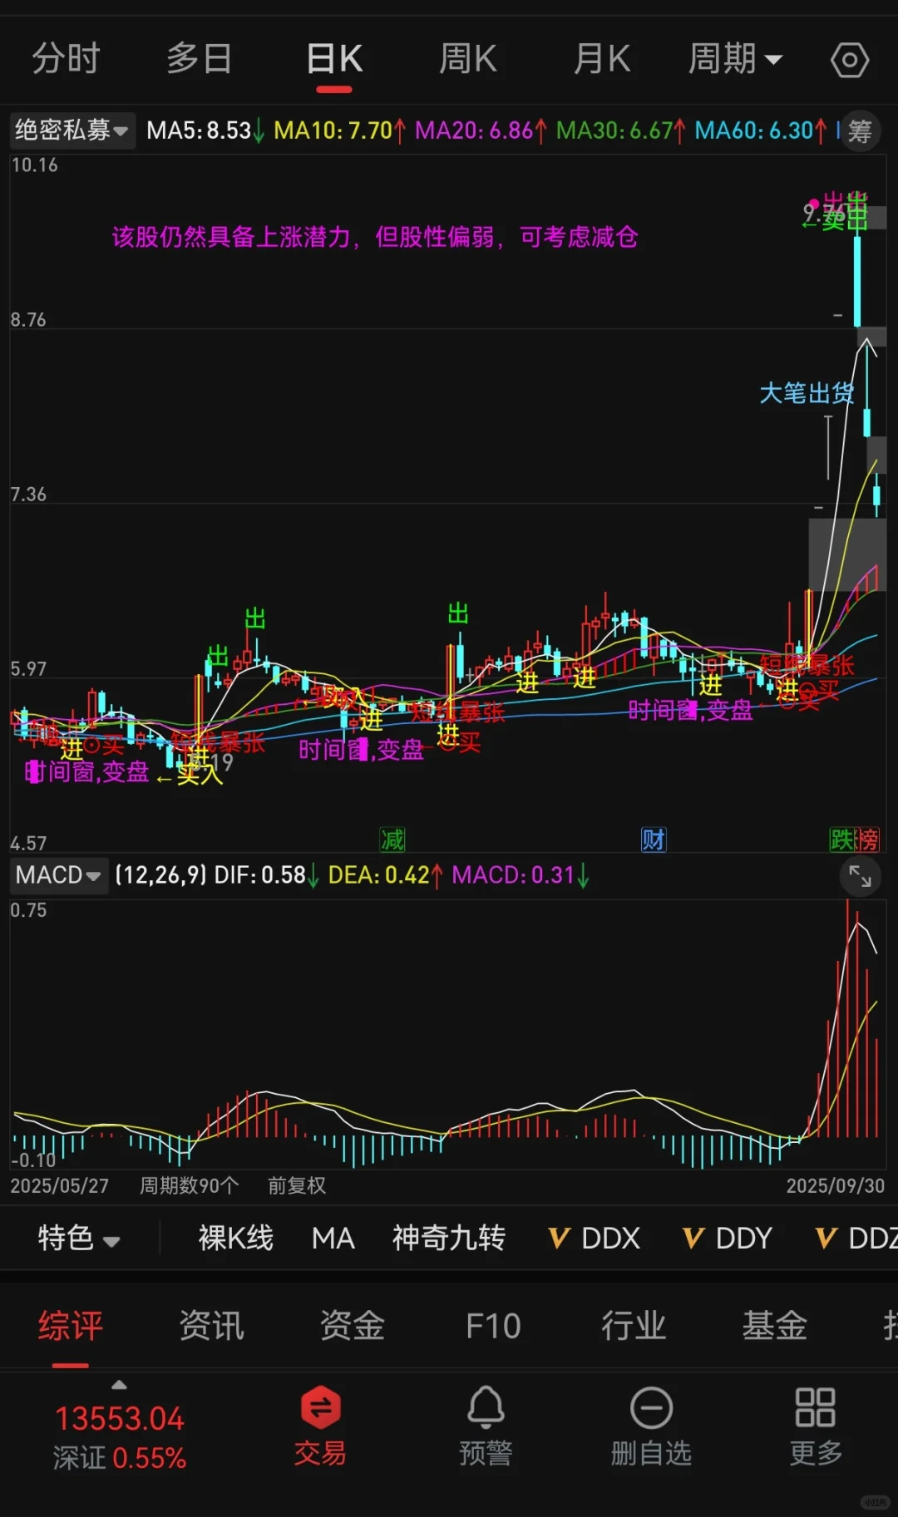Select 神奇九转 indicator
The image size is (898, 1517).
pos(449,1239)
